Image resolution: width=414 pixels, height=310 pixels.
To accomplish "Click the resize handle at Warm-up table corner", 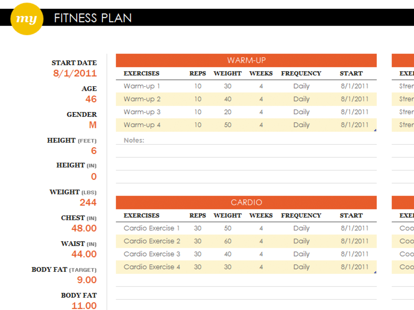I will (375, 130).
